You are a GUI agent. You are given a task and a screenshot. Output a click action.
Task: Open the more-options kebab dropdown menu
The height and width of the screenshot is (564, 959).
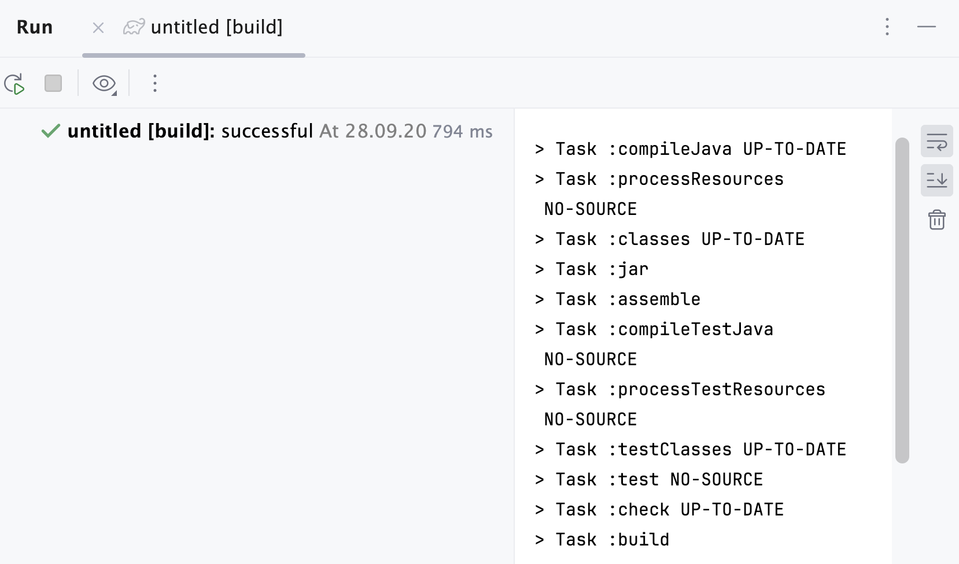click(154, 84)
